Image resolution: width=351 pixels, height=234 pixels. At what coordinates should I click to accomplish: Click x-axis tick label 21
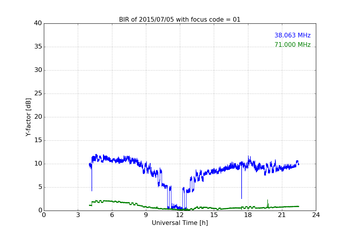[282, 215]
